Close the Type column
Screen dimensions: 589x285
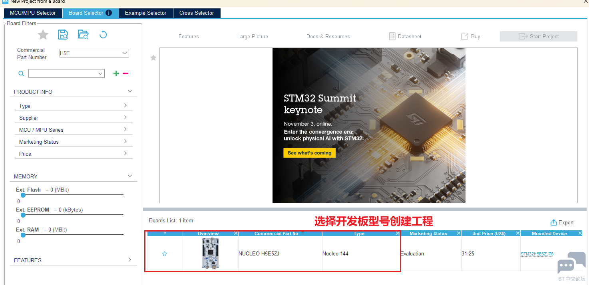[398, 234]
